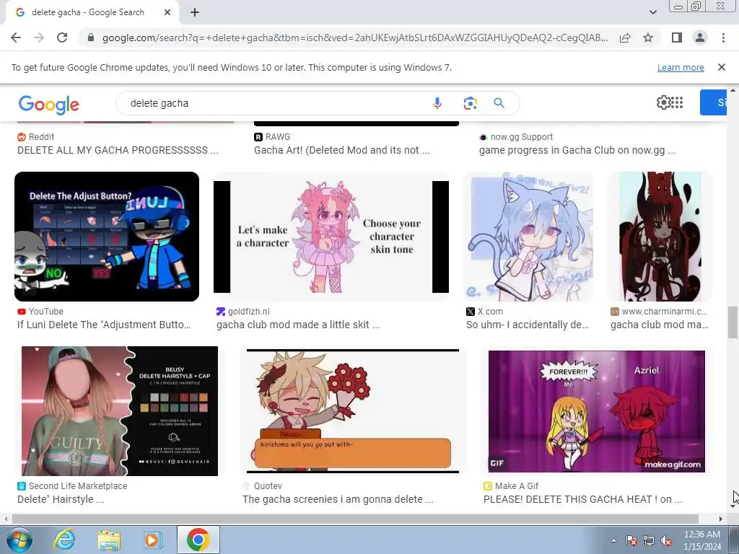Click the scroll right arrow
739x554 pixels.
click(720, 519)
